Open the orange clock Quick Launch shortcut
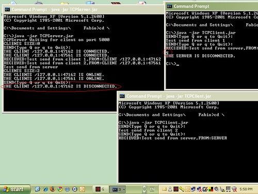 point(82,189)
